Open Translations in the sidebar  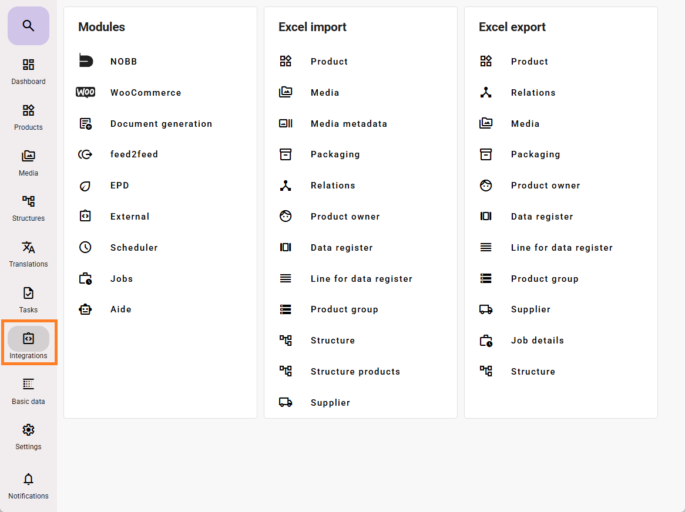pyautogui.click(x=28, y=254)
